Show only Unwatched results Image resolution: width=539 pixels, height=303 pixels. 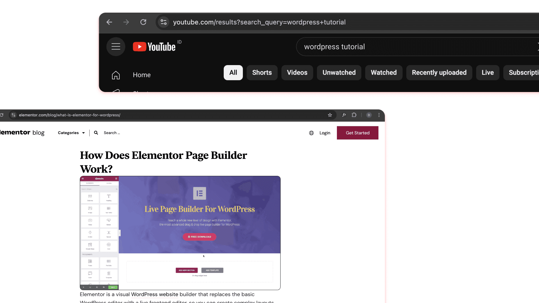coord(339,73)
